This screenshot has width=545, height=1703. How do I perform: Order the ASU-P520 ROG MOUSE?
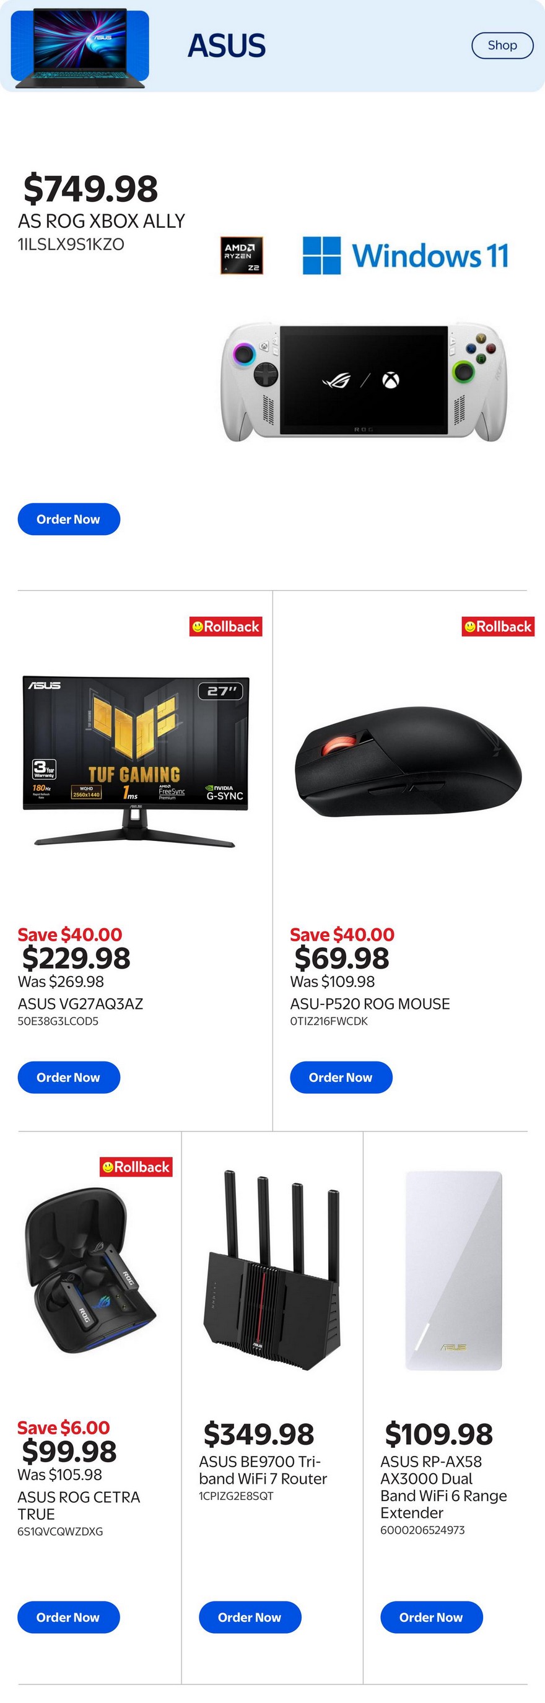coord(341,1077)
